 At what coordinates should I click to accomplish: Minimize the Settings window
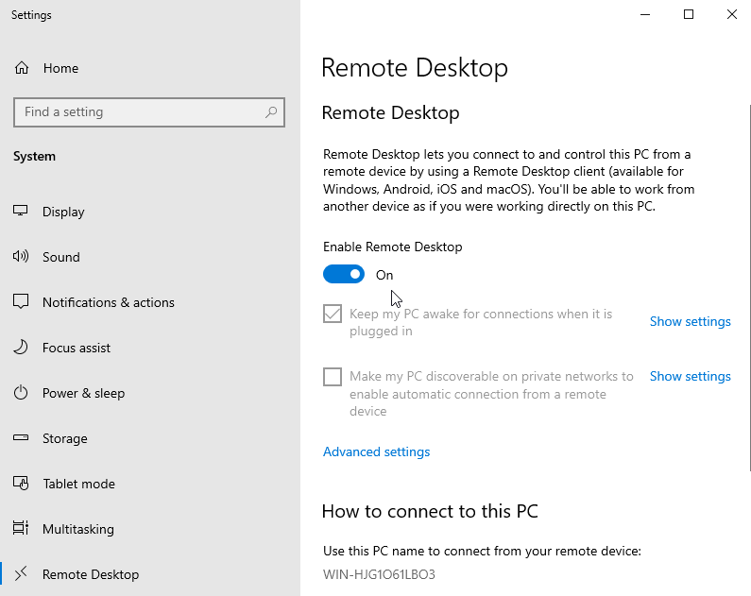[645, 14]
